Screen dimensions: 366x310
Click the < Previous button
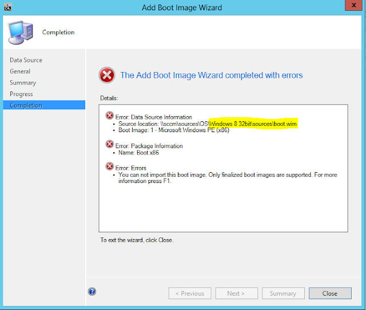pos(190,293)
